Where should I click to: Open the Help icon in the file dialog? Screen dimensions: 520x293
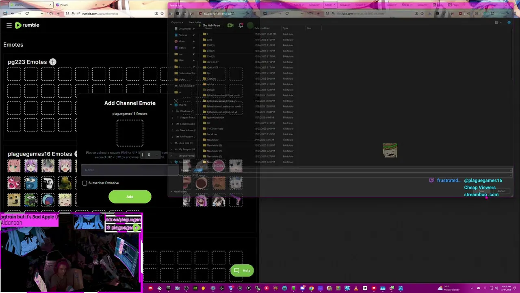click(x=509, y=22)
